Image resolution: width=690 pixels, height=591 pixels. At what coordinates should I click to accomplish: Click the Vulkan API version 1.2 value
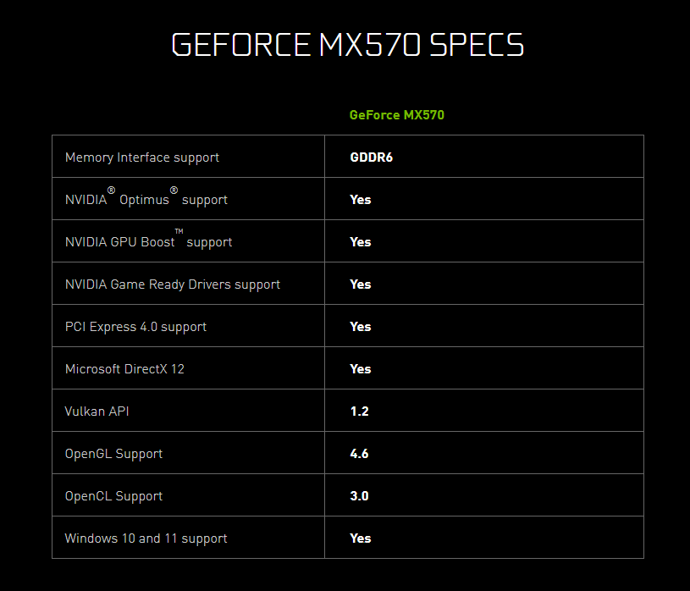tap(359, 411)
